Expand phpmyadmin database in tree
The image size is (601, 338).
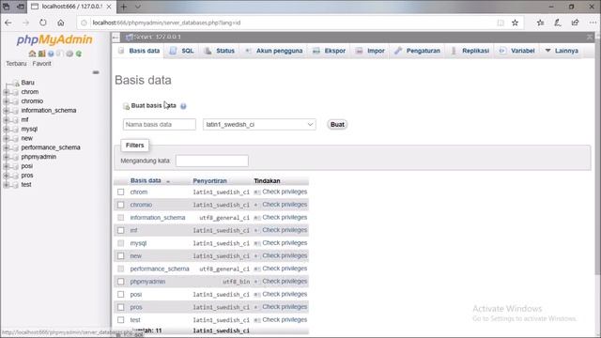coord(6,157)
